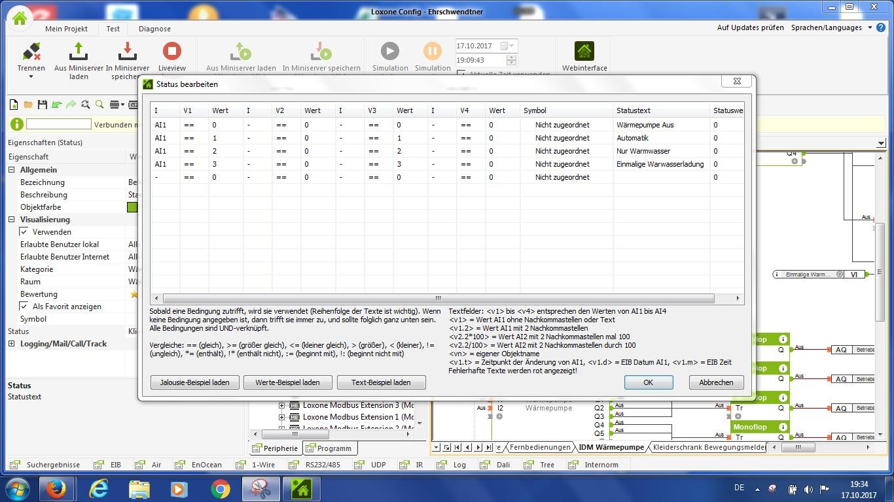
Task: Expand Loxone Modbus Extension 3 tree node
Action: pyautogui.click(x=282, y=405)
